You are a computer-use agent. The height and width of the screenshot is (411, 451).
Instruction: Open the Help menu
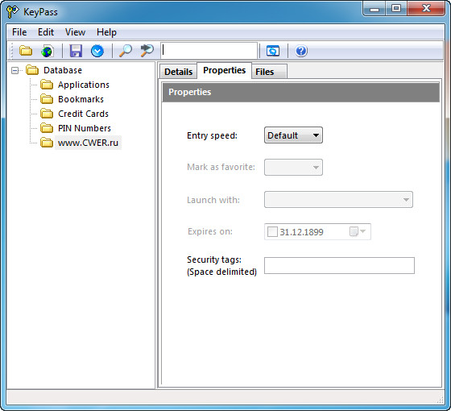click(106, 32)
